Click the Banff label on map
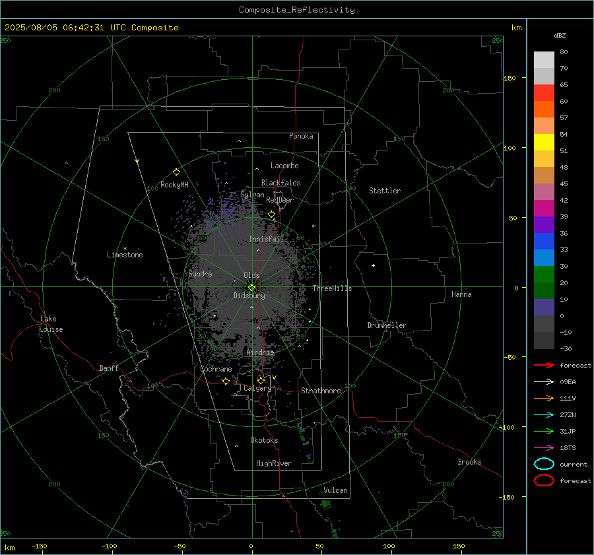Viewport: 594px width, 555px height. [109, 368]
